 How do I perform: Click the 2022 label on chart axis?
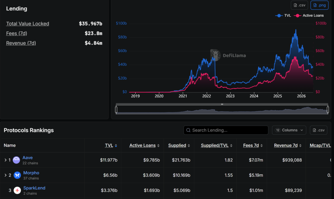206,96
